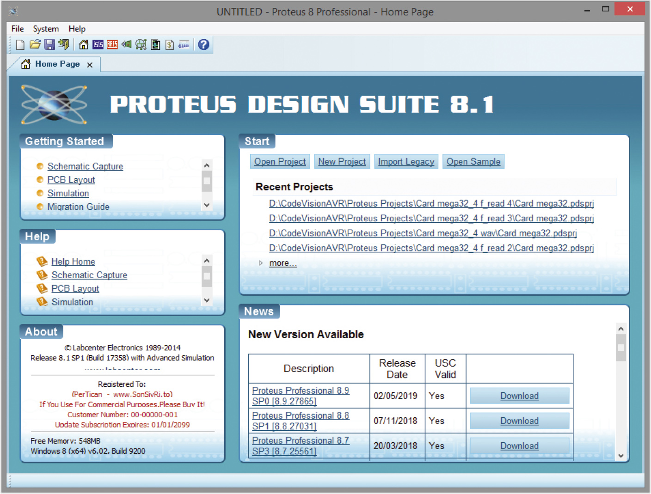Open the Bill of Materials icon
Screen dimensions: 651x494
click(x=170, y=45)
